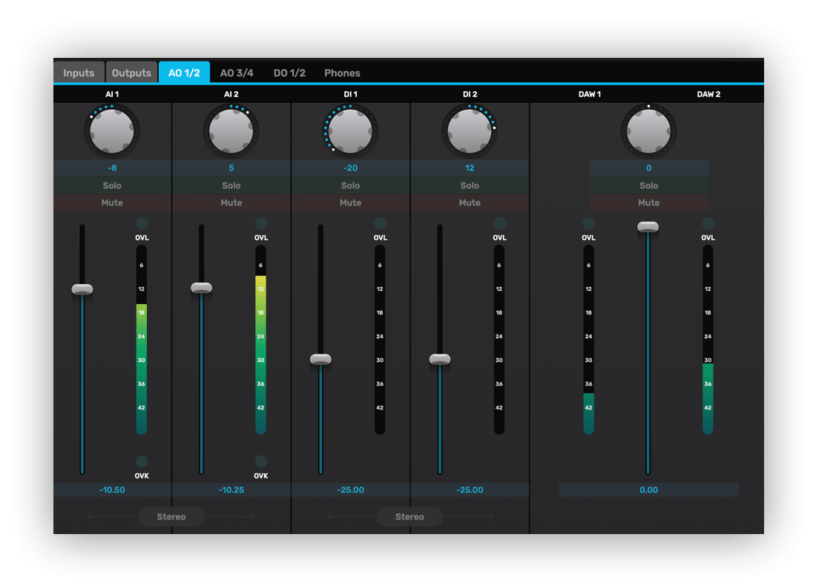Toggle Stereo link for DI 1 and DI 2
This screenshot has height=586, width=816.
pos(409,516)
